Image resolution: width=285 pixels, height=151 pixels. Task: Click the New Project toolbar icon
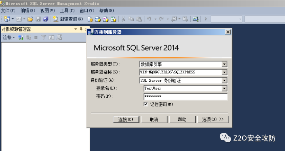7,19
